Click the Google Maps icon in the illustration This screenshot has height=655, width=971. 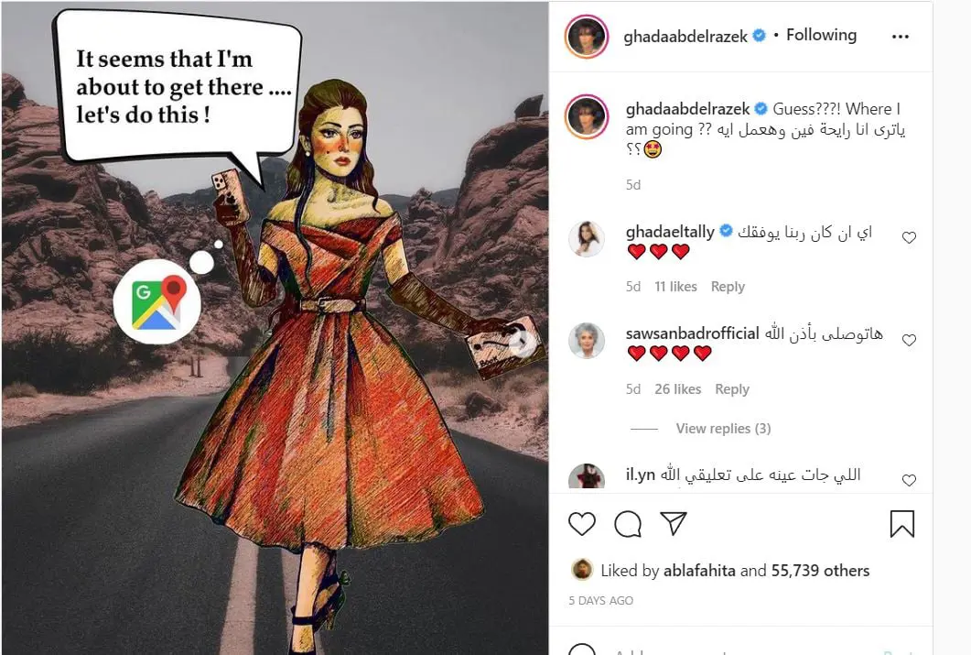click(157, 302)
